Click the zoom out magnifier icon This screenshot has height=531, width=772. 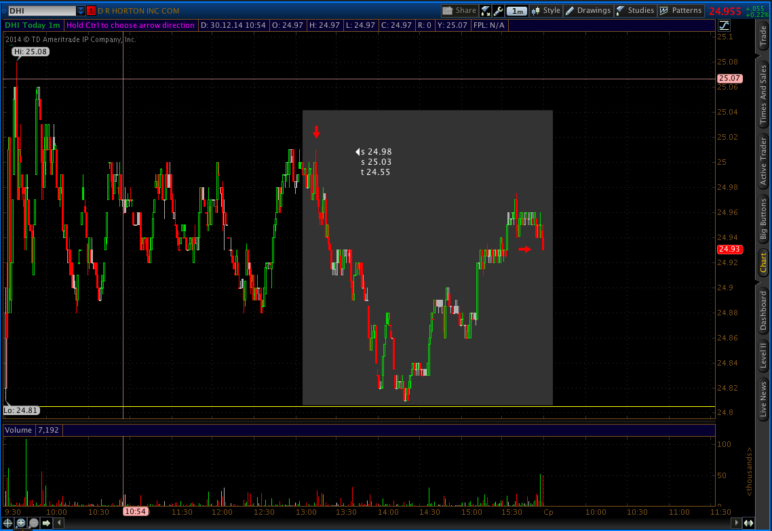(33, 523)
